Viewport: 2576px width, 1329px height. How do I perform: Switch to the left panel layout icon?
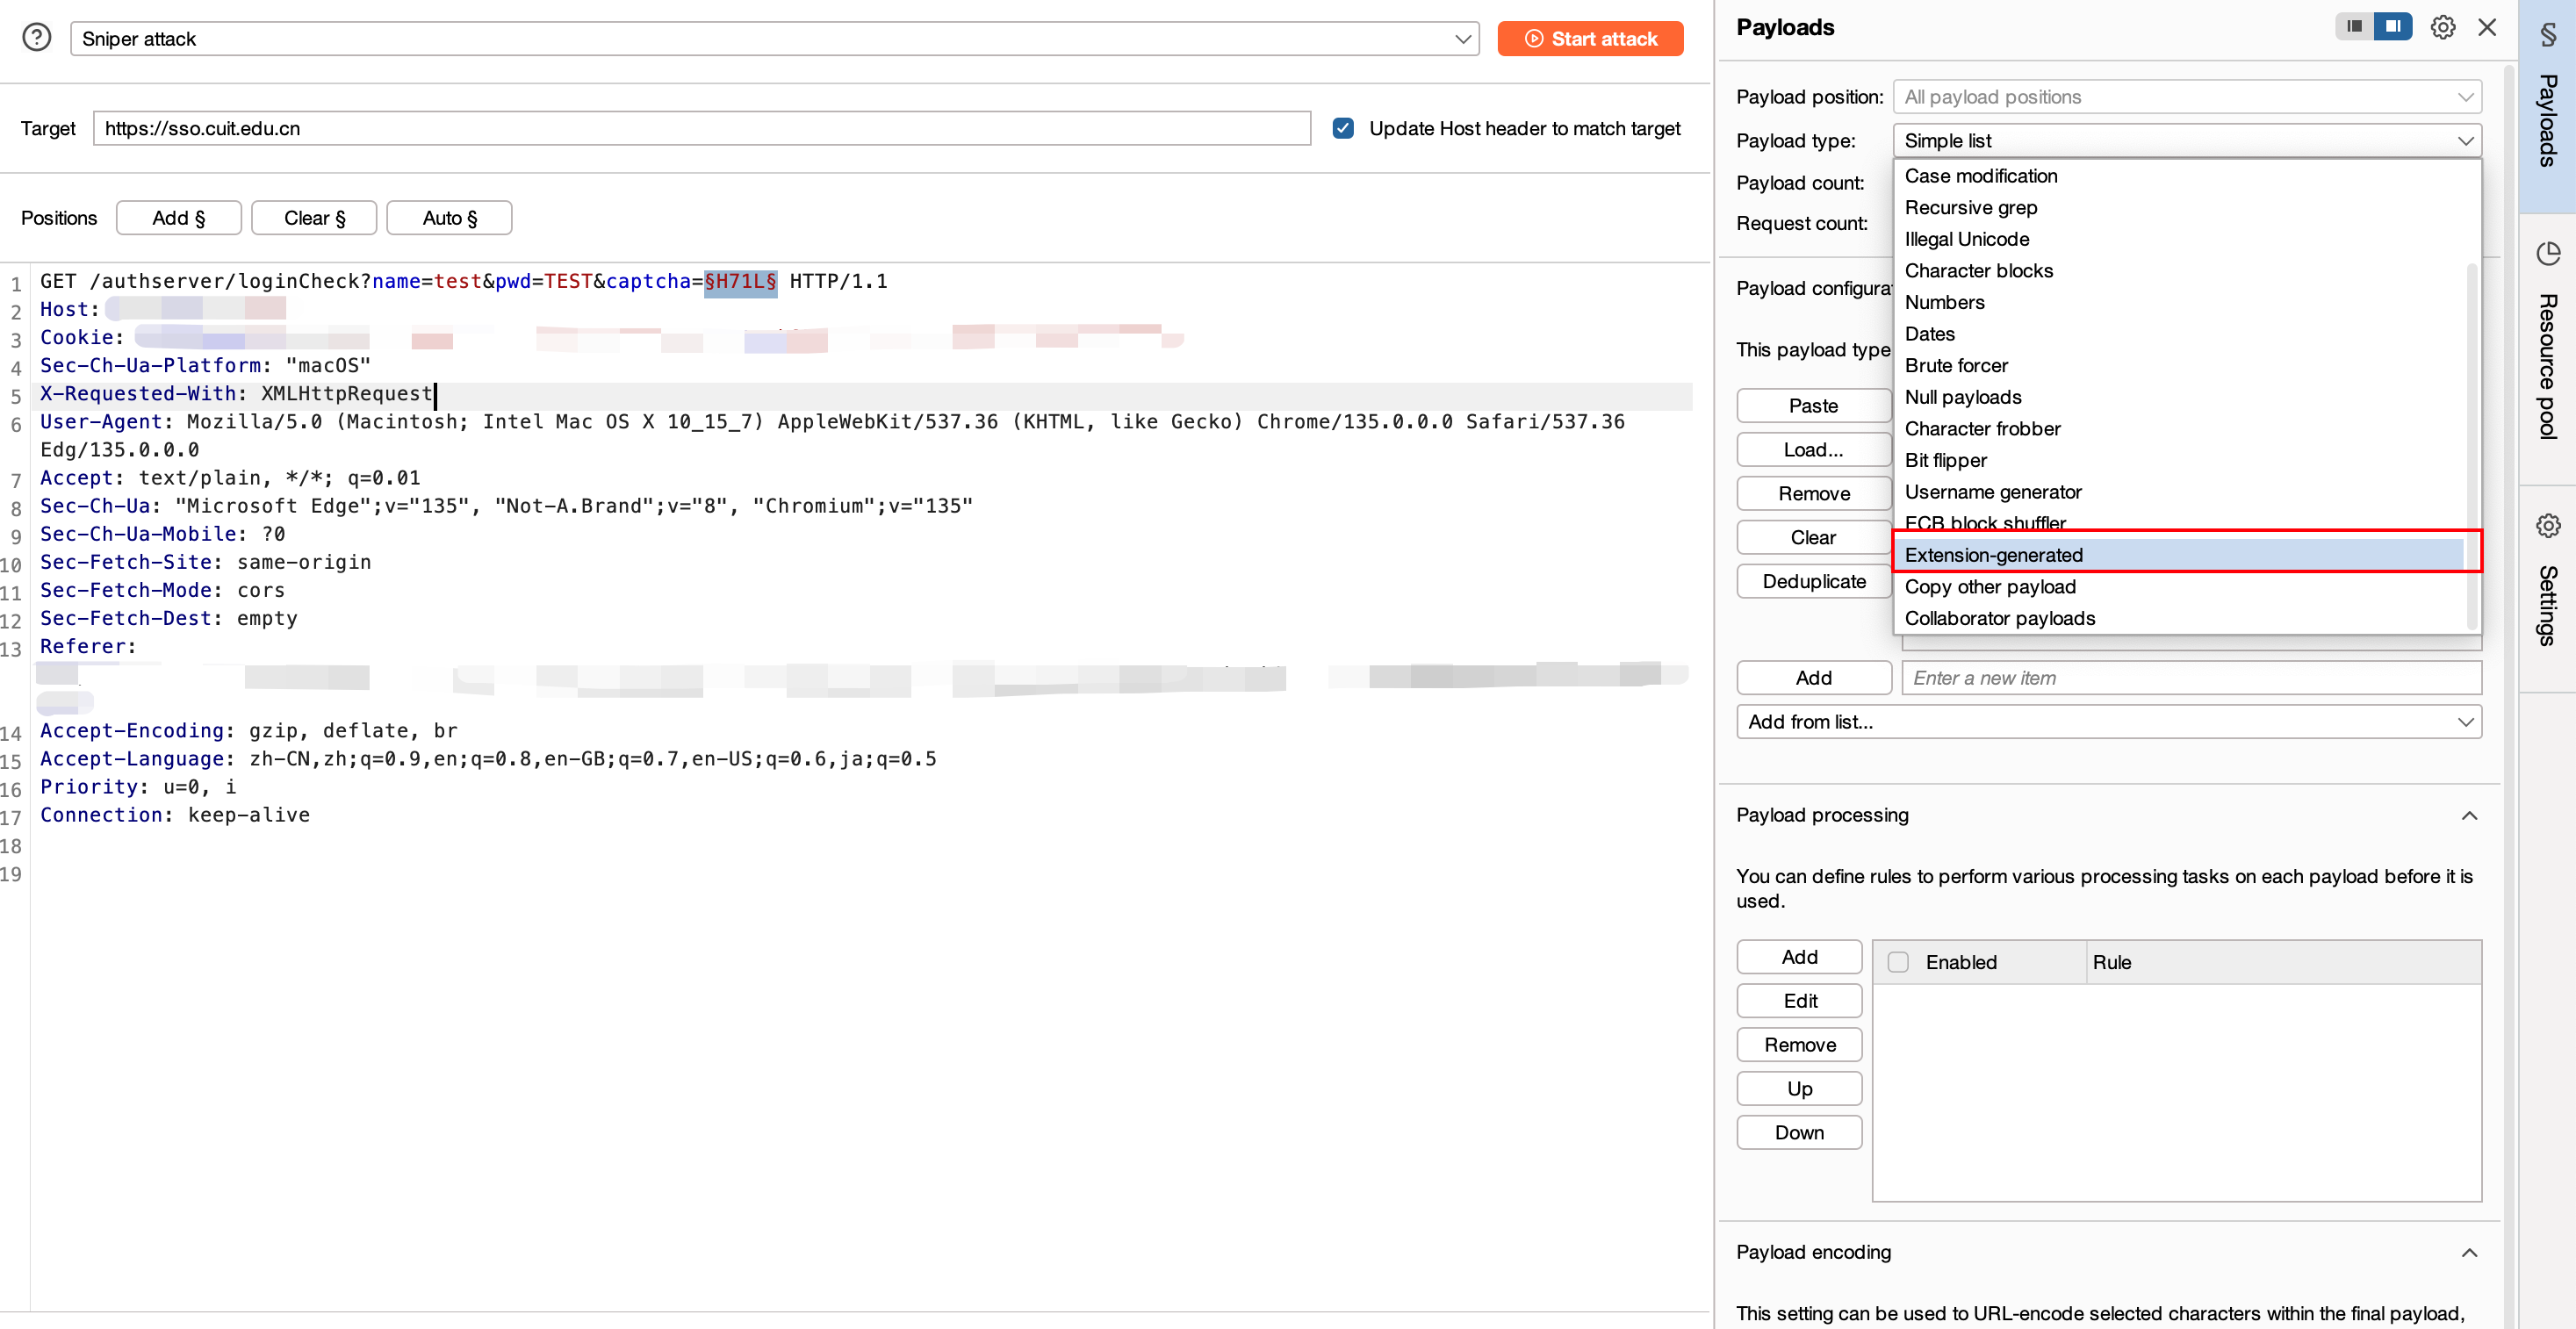coord(2354,27)
